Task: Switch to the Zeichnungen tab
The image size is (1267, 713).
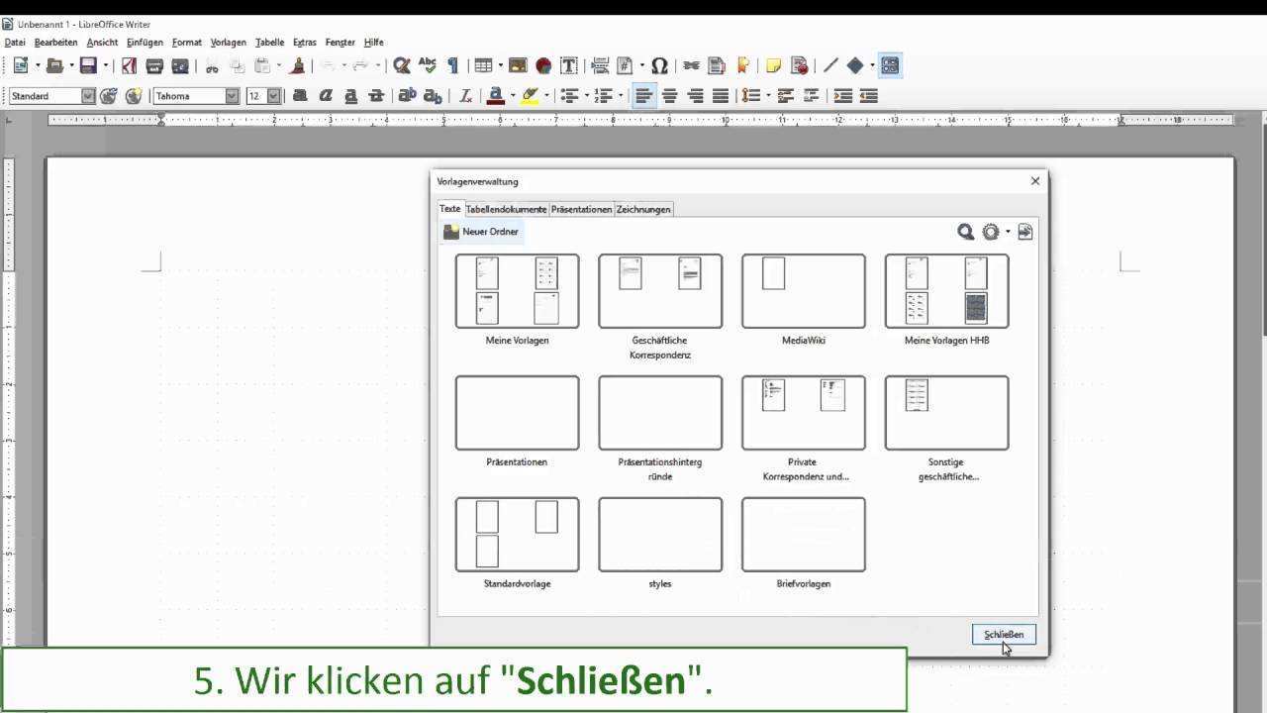Action: pos(643,209)
